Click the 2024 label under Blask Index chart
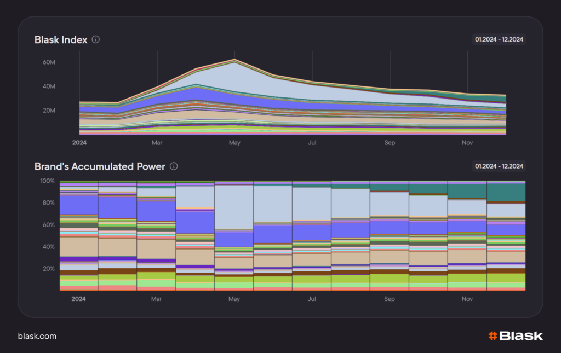Image resolution: width=561 pixels, height=353 pixels. pyautogui.click(x=79, y=142)
